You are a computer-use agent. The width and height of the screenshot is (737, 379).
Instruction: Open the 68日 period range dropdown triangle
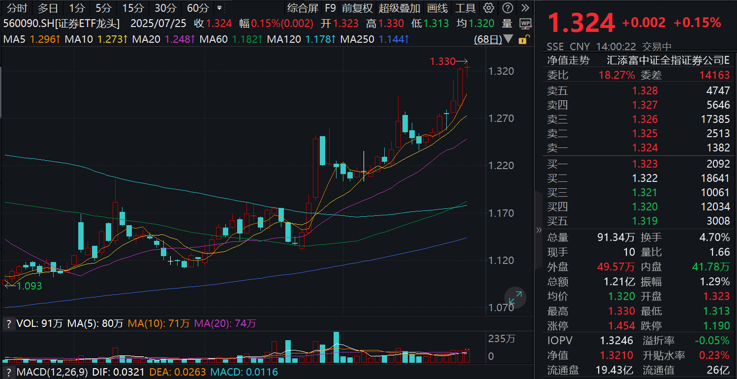[508, 39]
